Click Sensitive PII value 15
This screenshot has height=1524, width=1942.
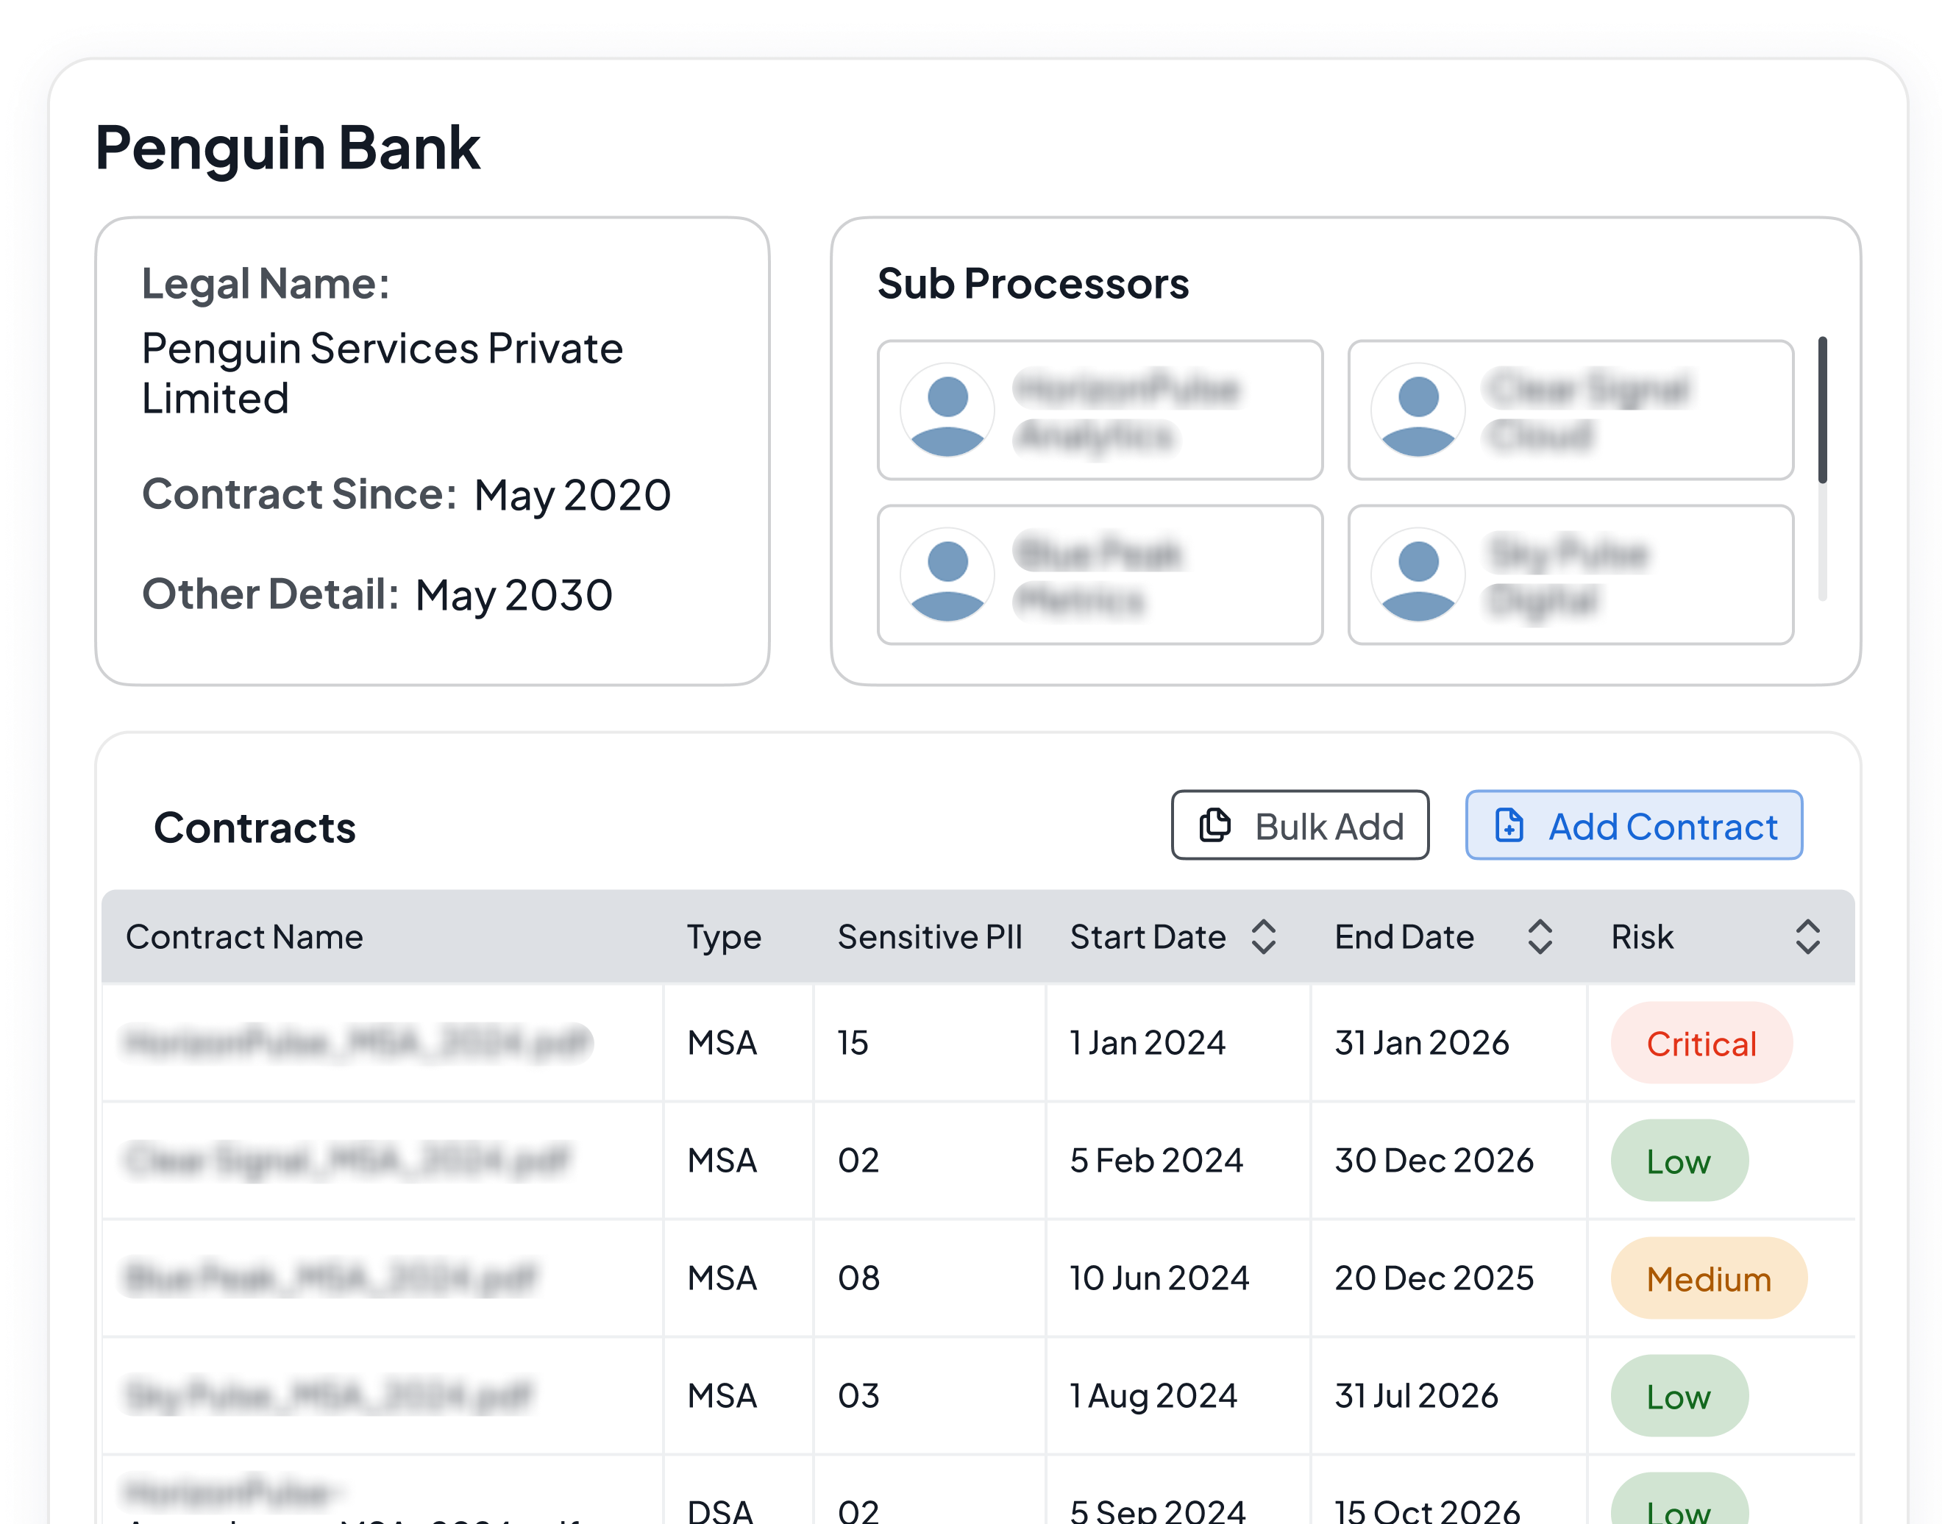coord(853,1042)
